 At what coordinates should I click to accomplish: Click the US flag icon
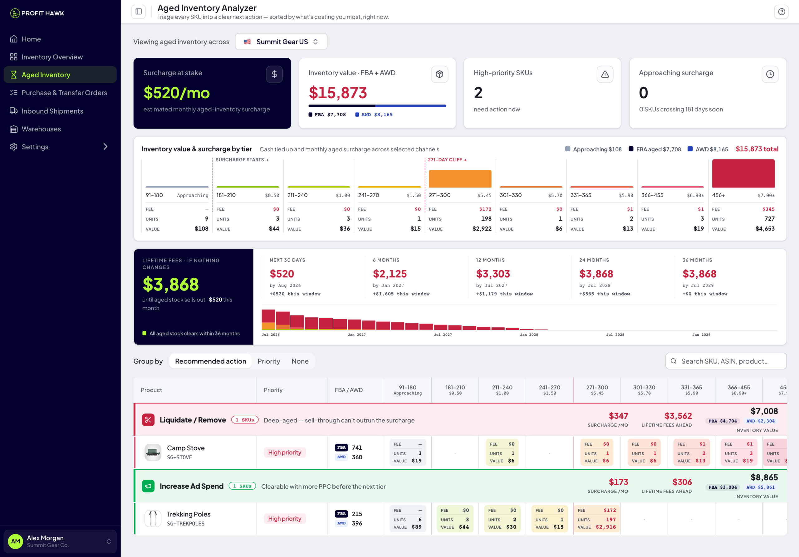click(x=247, y=42)
